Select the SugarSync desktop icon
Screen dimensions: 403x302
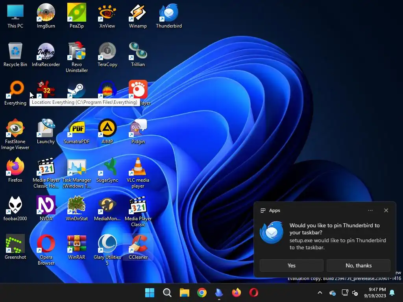[107, 170]
